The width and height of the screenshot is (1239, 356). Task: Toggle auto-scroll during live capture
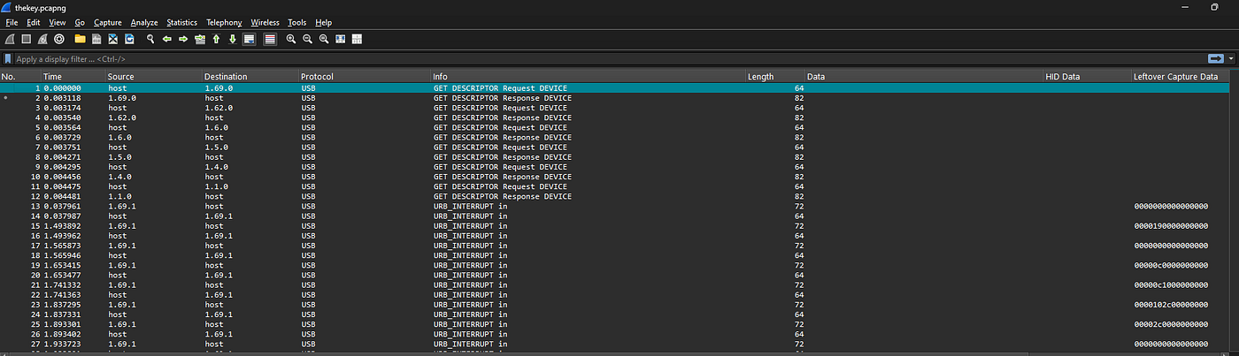click(x=250, y=39)
